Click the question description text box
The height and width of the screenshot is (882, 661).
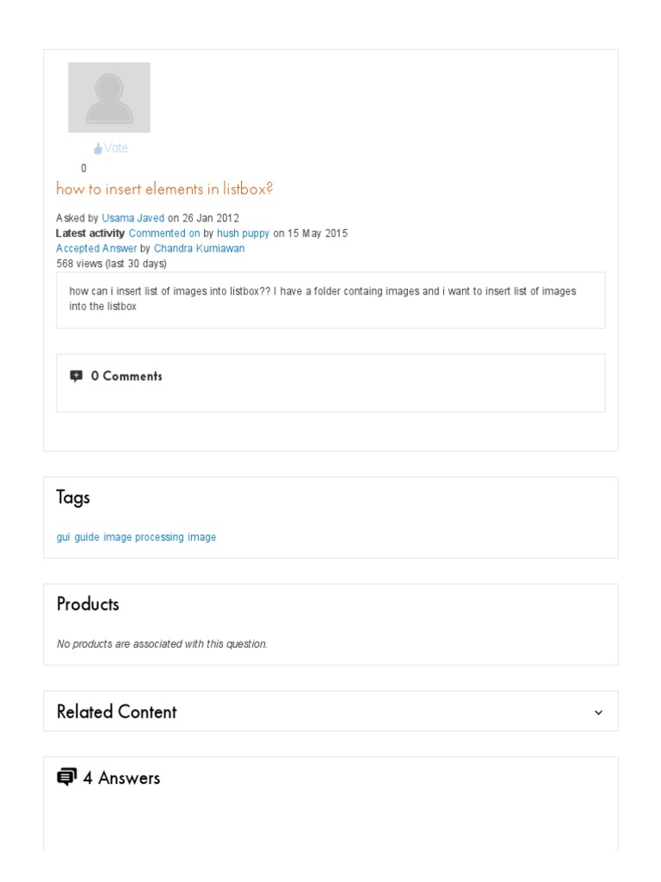coord(330,300)
